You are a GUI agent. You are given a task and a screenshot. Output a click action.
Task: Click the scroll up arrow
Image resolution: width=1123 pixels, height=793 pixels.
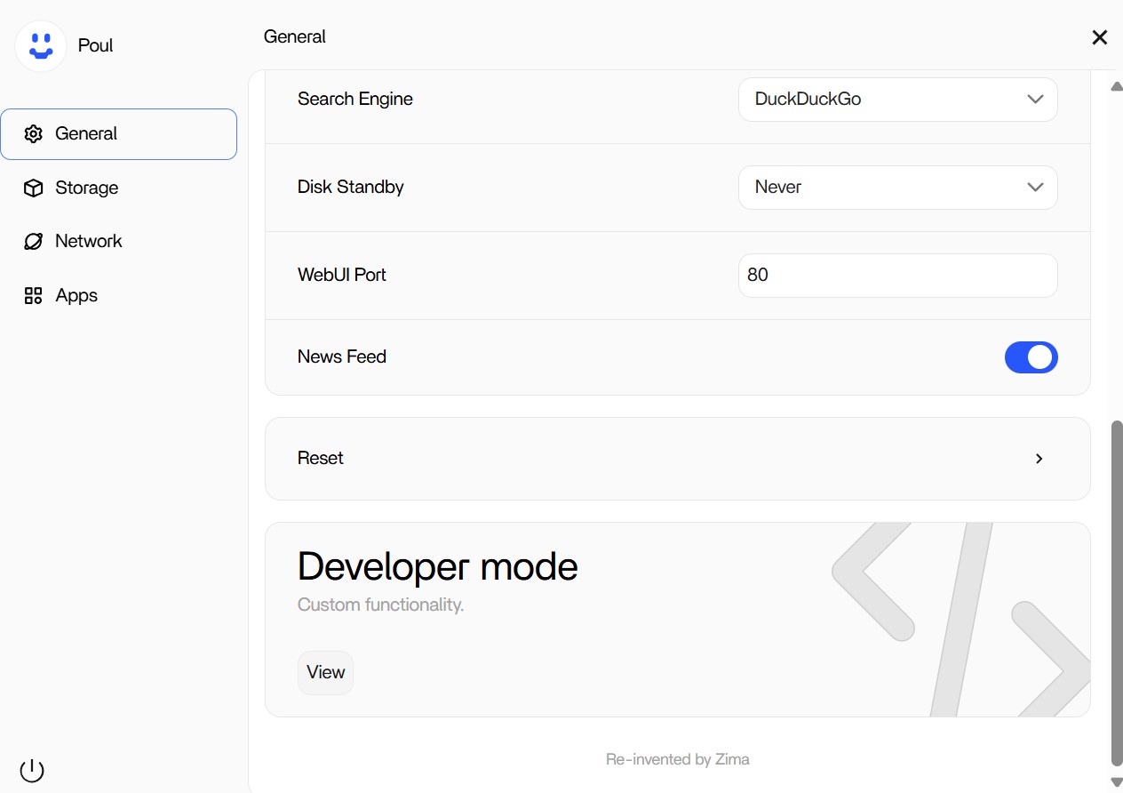[x=1117, y=86]
